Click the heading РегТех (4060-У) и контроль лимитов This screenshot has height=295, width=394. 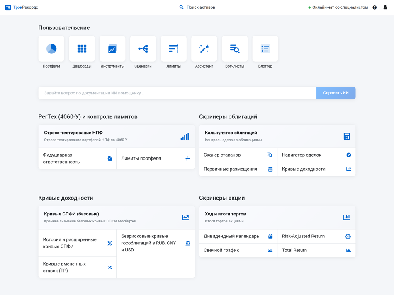coord(88,117)
